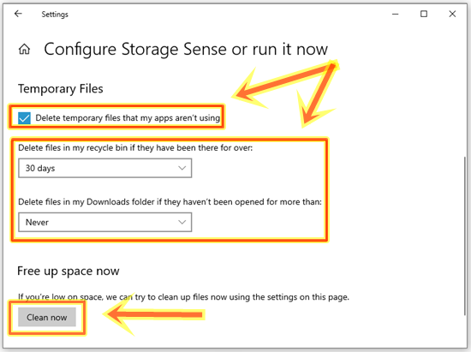
Task: Click the Free up space now heading
Action: coord(69,271)
